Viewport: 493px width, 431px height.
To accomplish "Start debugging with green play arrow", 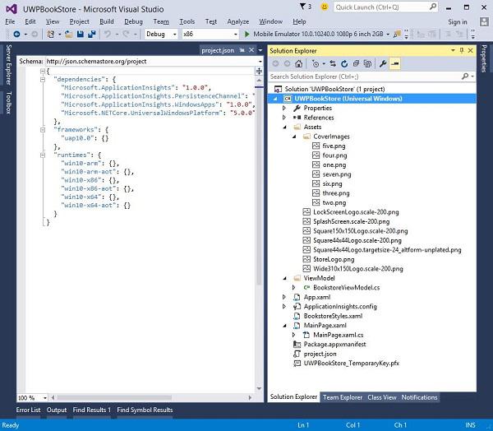I will click(x=247, y=35).
